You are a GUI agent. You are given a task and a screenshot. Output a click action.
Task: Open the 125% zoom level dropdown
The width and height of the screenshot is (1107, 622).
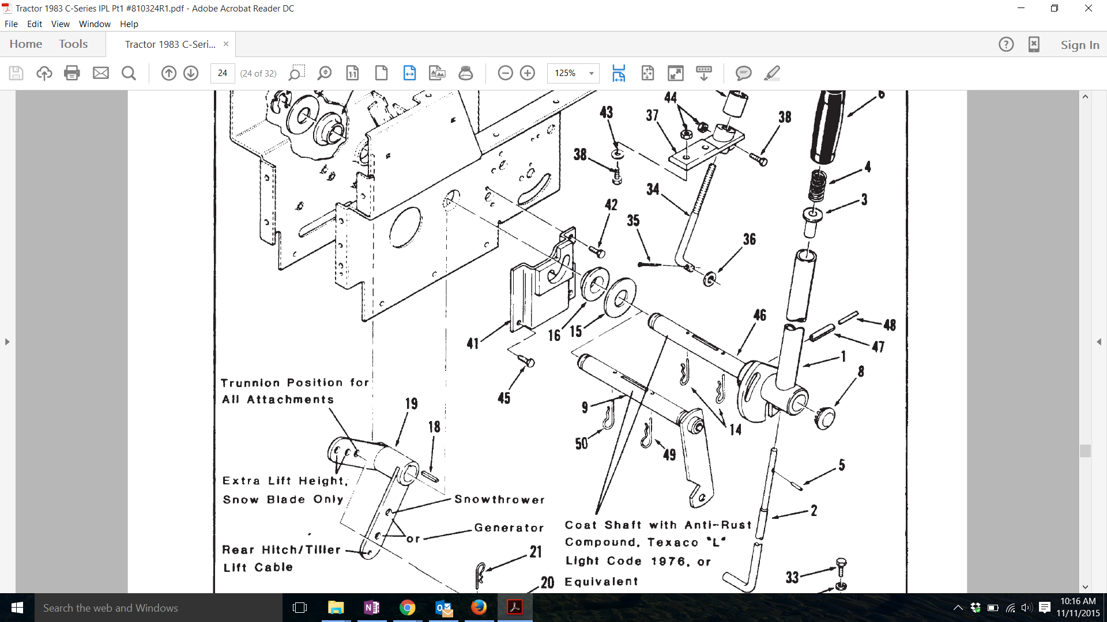(573, 73)
